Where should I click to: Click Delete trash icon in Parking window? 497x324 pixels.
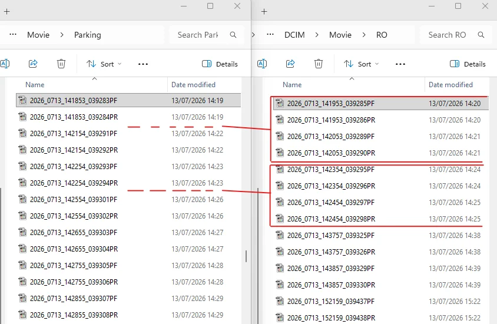61,64
